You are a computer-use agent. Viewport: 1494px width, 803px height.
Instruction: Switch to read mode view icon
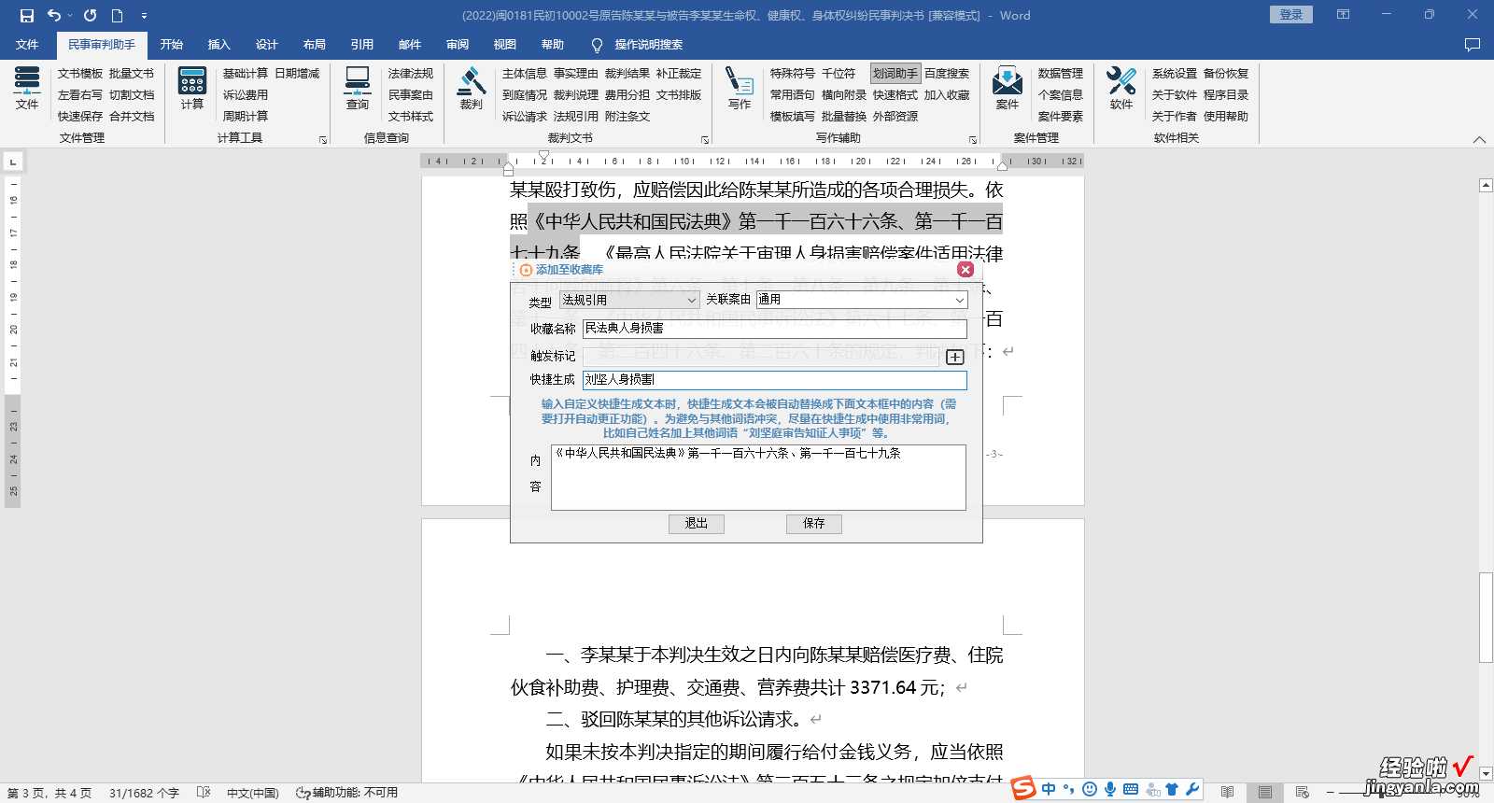[x=1227, y=793]
